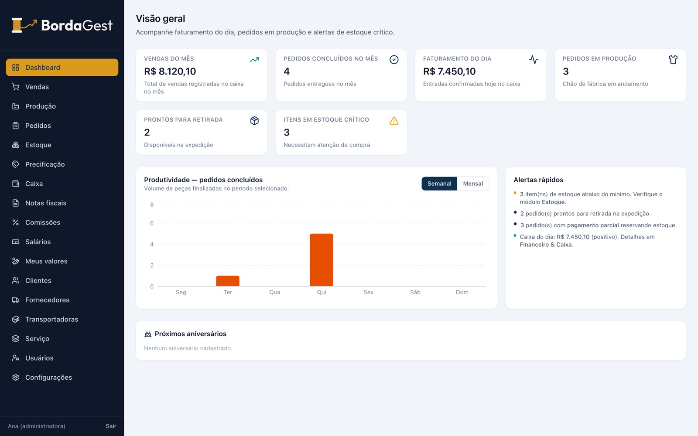This screenshot has width=698, height=436.
Task: Switch chart to Semanal view
Action: 439,184
